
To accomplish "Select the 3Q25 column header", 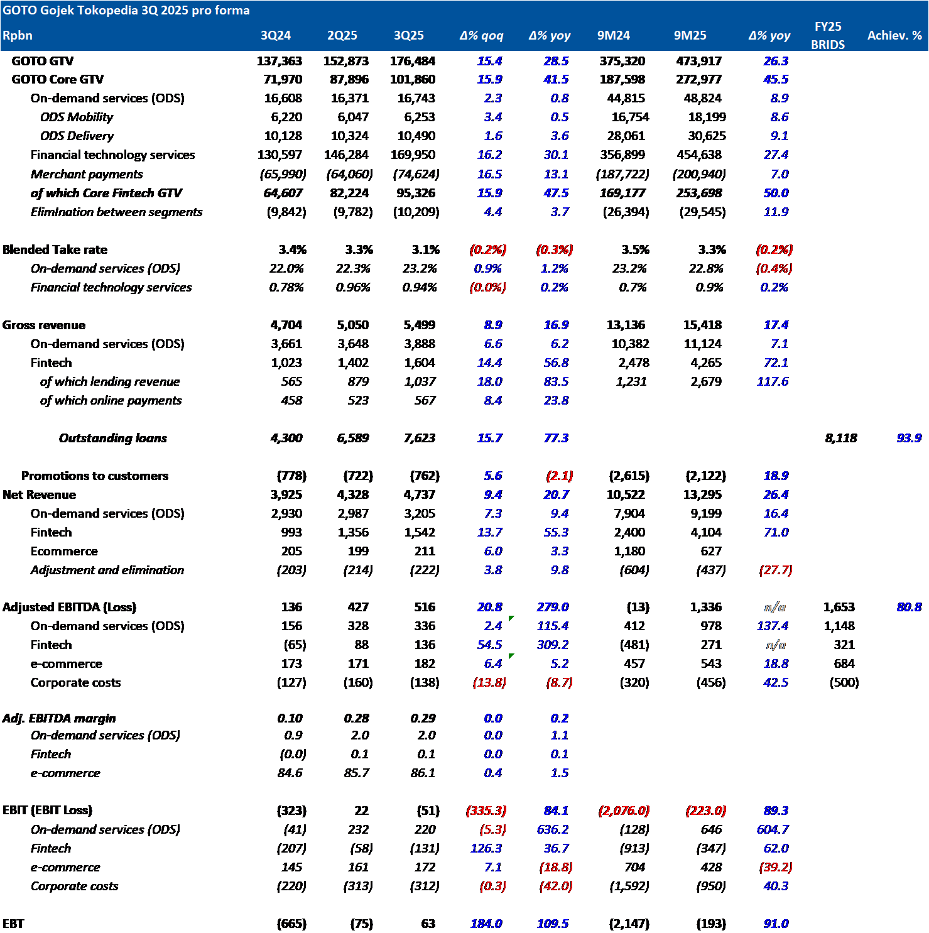I will click(409, 35).
